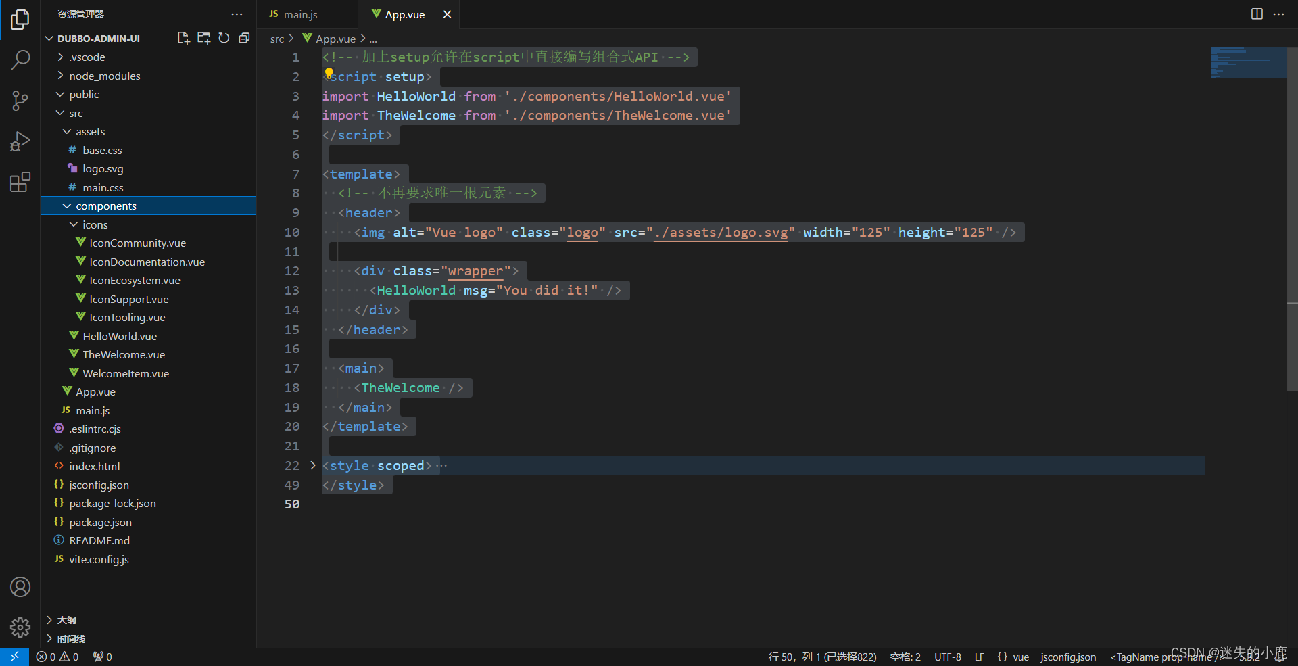Open the Manage settings gear
Image resolution: width=1298 pixels, height=666 pixels.
click(20, 627)
